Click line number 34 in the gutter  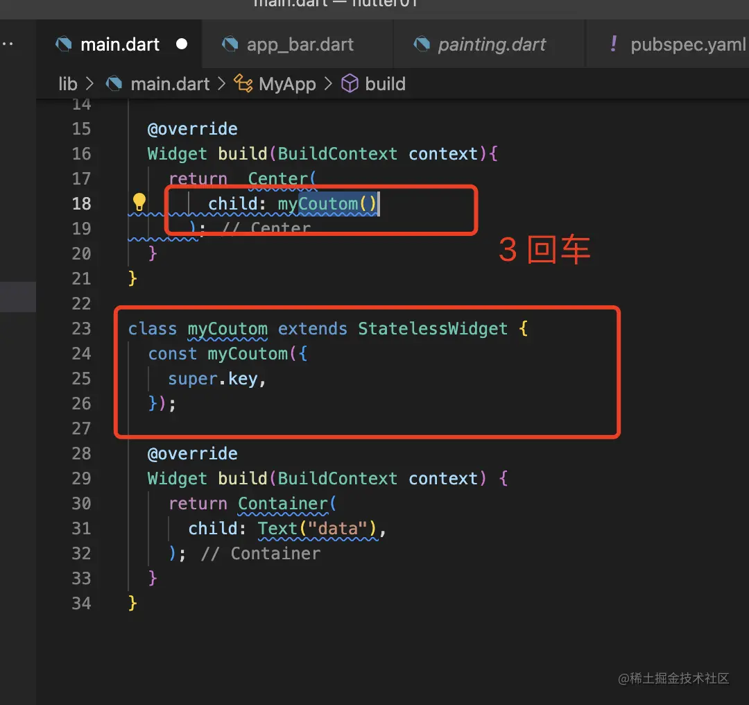click(x=82, y=603)
